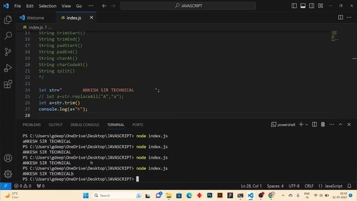357x201 pixels.
Task: Open the Selection menu
Action: [x=47, y=6]
